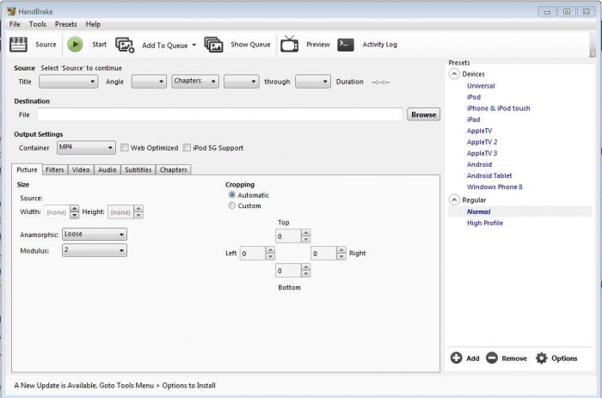Collapse the Regular presets group
The image size is (602, 398).
point(454,199)
